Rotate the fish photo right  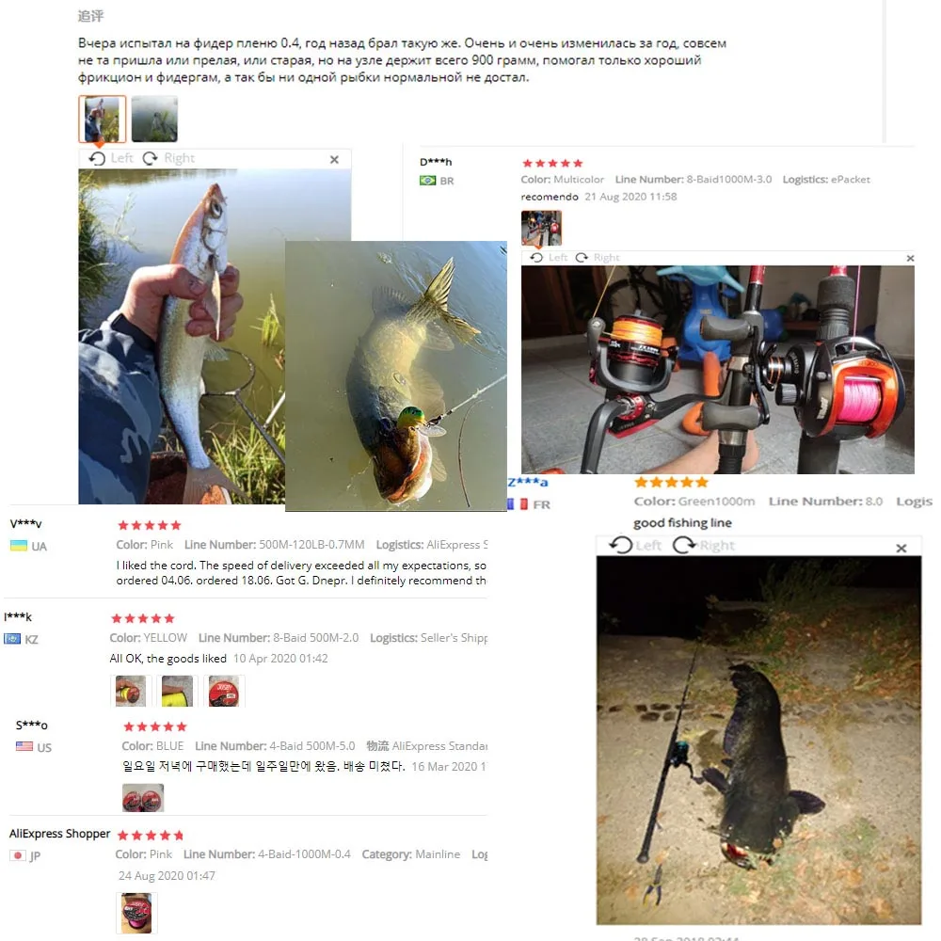pyautogui.click(x=168, y=158)
